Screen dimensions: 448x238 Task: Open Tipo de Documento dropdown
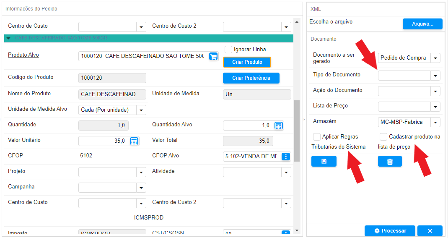click(435, 76)
